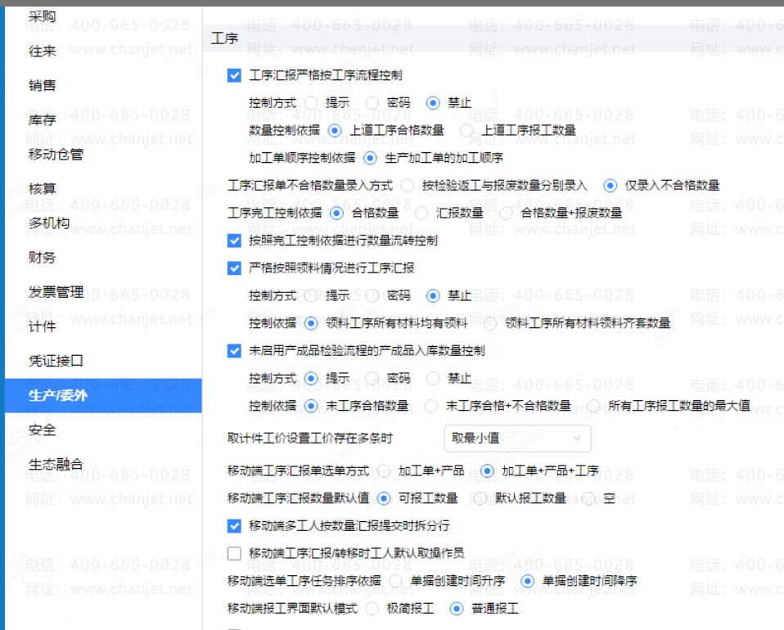The width and height of the screenshot is (784, 630).
Task: Choose 默认报工数量 as default quantity
Action: (x=480, y=498)
